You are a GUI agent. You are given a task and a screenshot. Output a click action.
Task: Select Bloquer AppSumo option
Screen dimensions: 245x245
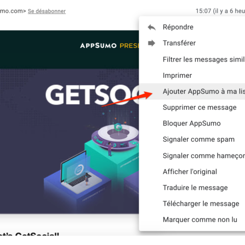coord(192,123)
